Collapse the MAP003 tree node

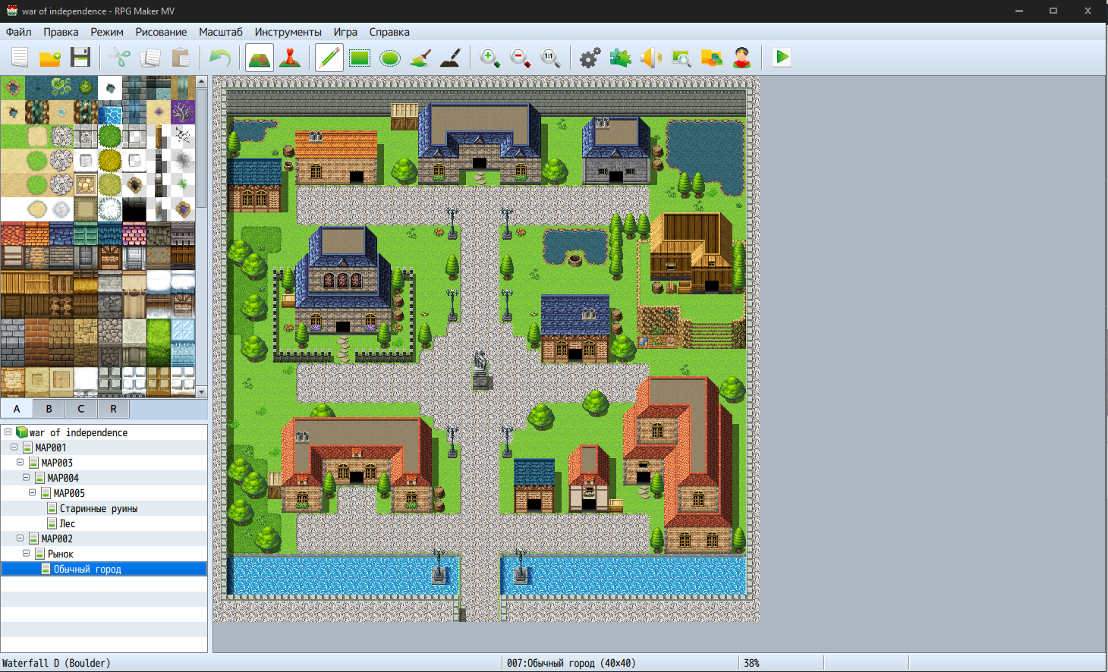click(20, 462)
